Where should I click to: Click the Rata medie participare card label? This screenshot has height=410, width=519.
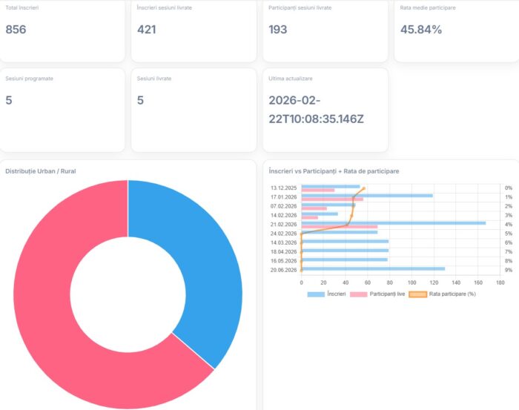(x=428, y=7)
